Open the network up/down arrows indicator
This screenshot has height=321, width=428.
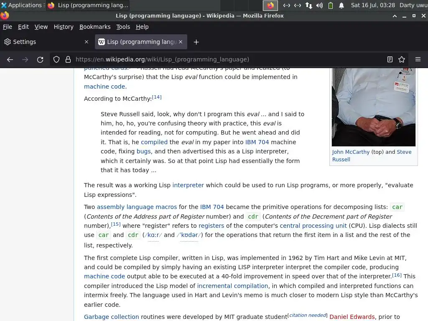[x=309, y=5]
